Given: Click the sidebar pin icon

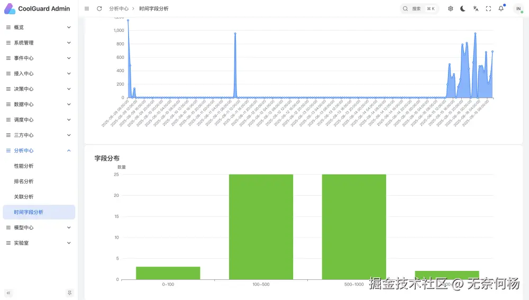Looking at the screenshot, I should click(69, 293).
